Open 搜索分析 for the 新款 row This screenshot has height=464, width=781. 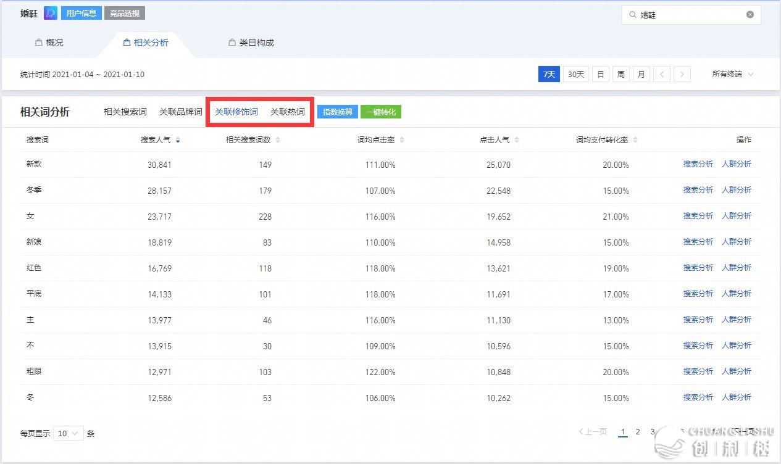point(698,164)
